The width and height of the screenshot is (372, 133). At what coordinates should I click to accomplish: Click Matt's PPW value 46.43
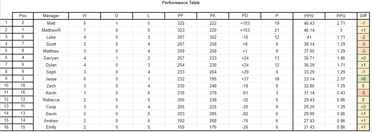click(309, 23)
